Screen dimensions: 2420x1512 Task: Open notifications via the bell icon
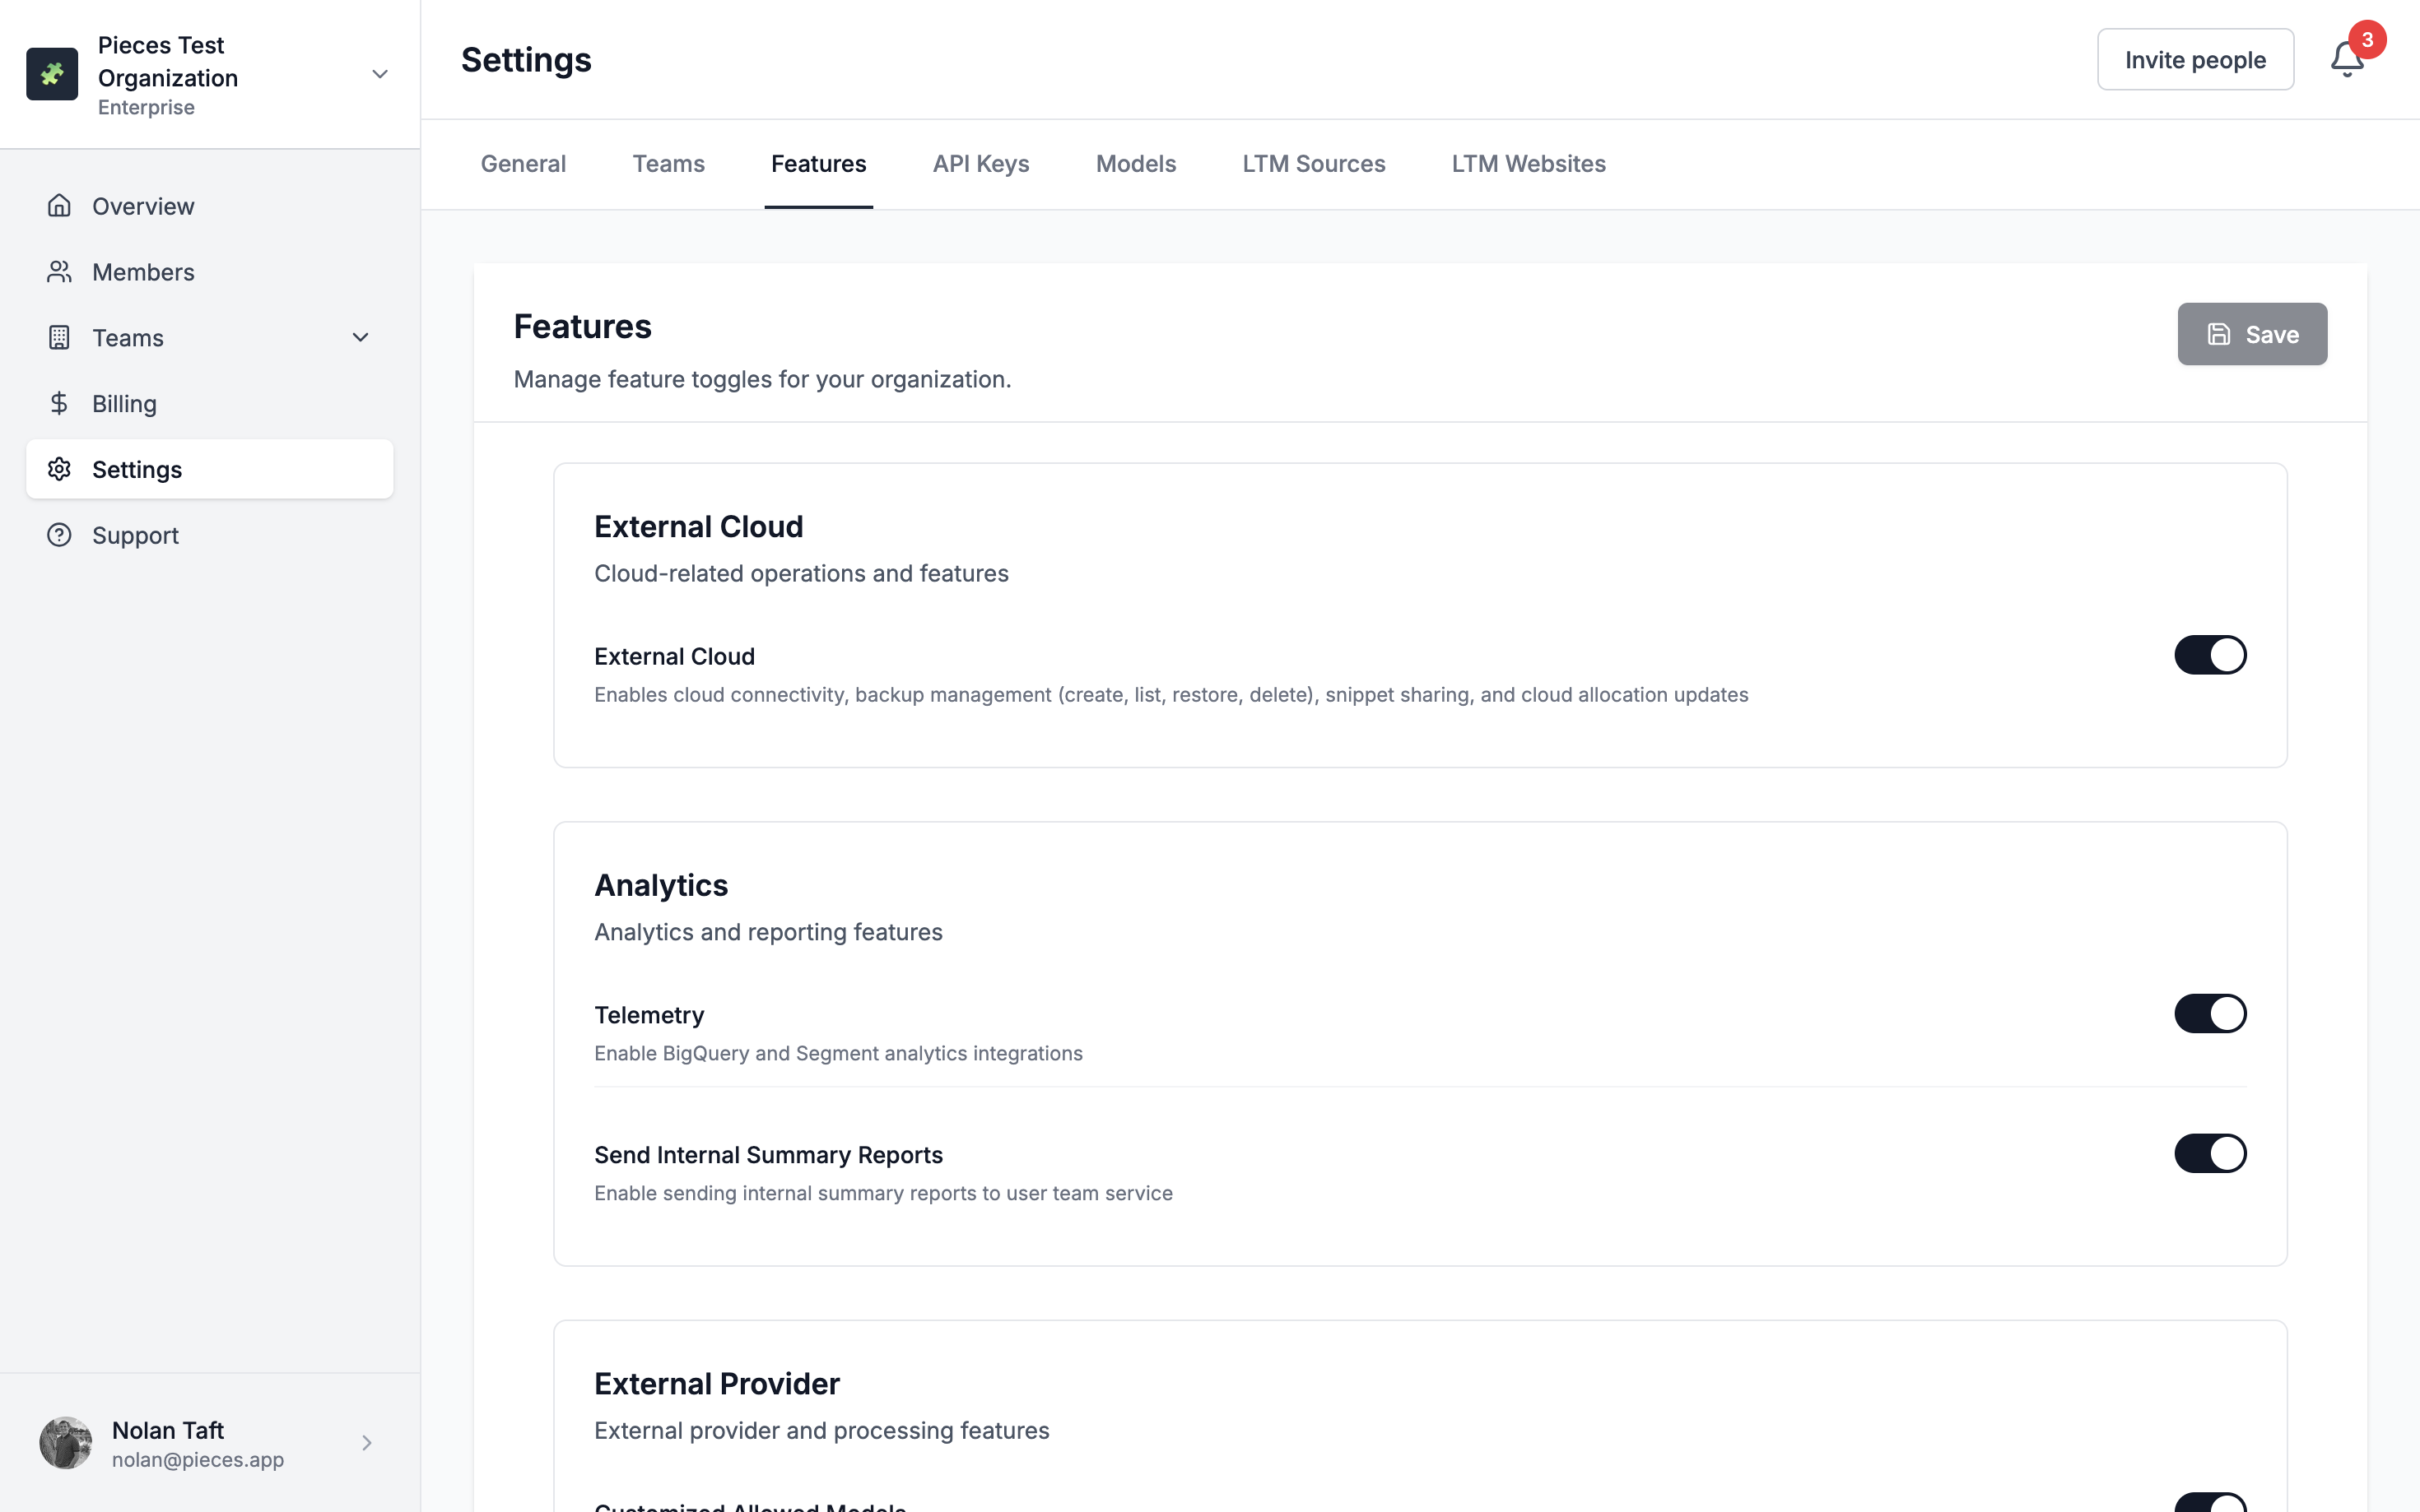pyautogui.click(x=2346, y=60)
